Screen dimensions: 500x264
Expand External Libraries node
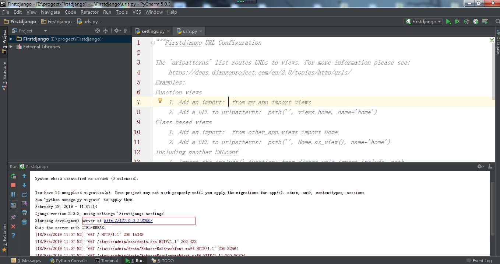click(11, 47)
